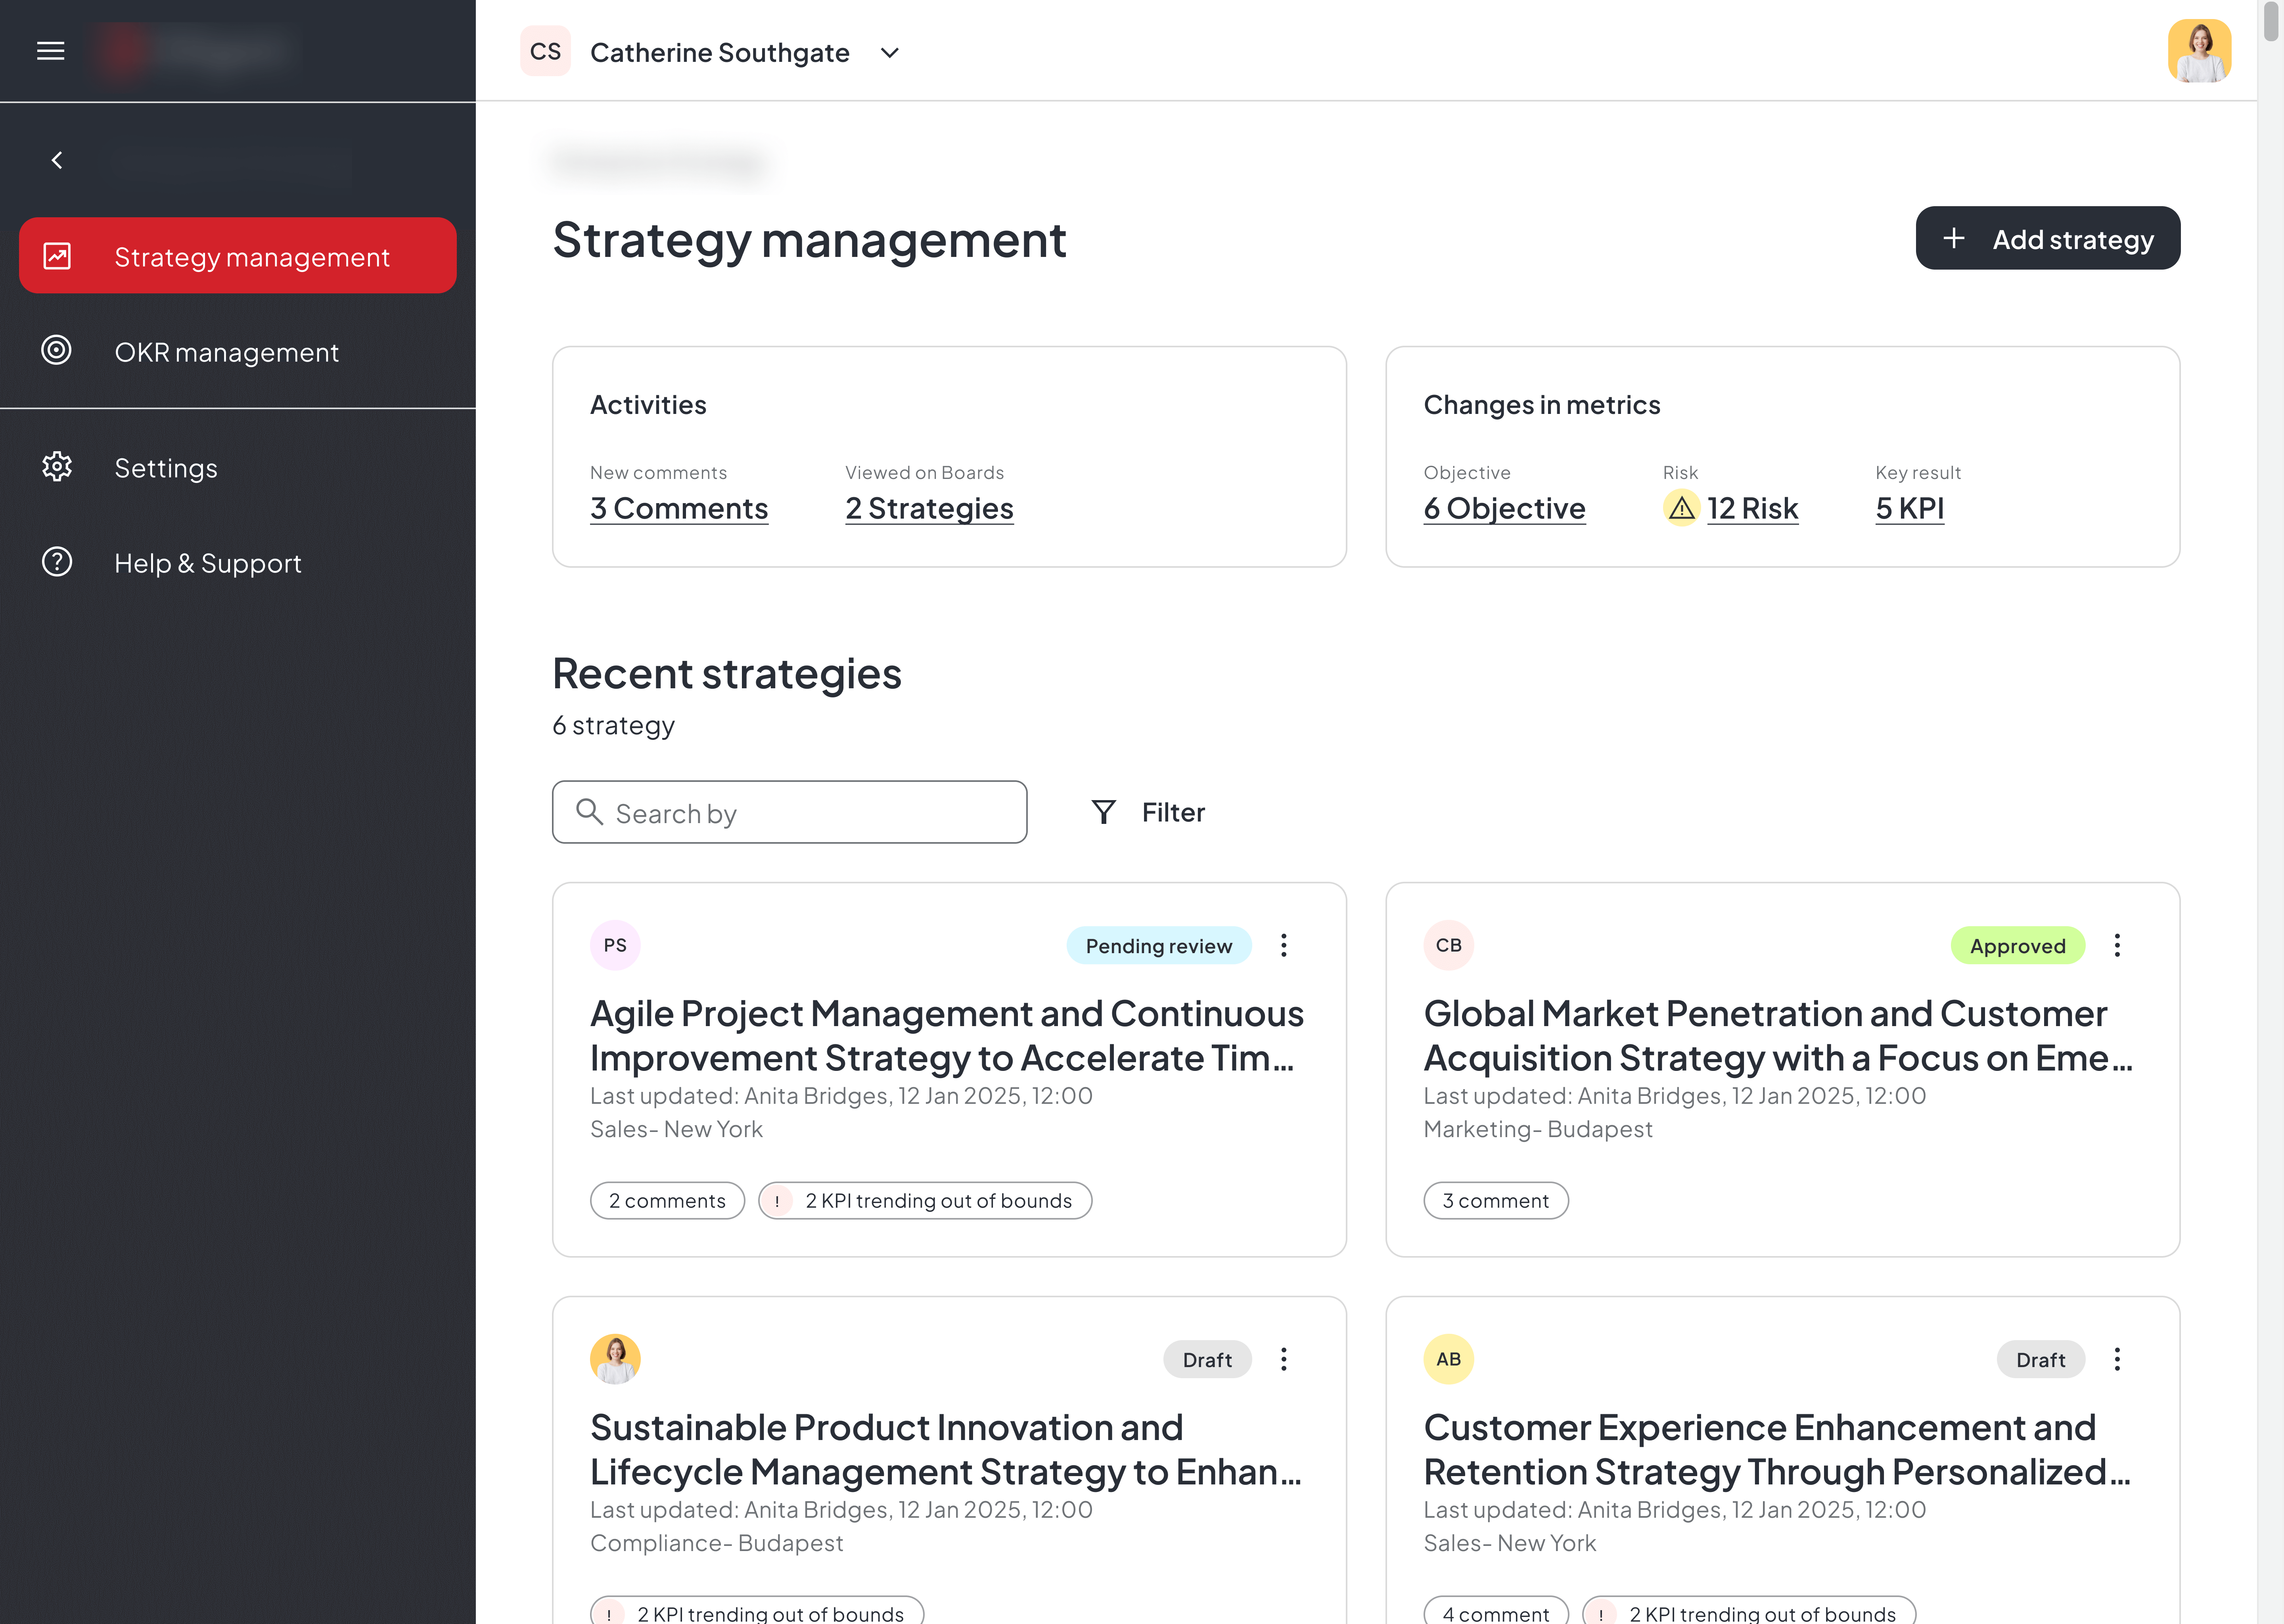Open your profile avatar in the top right

coord(2199,51)
